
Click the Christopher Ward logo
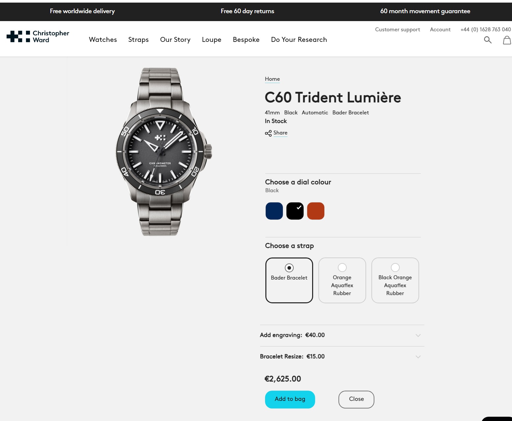click(38, 36)
